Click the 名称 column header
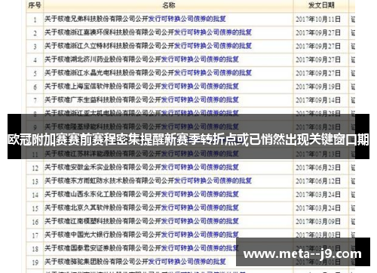The image size is (377, 273). tap(169, 5)
